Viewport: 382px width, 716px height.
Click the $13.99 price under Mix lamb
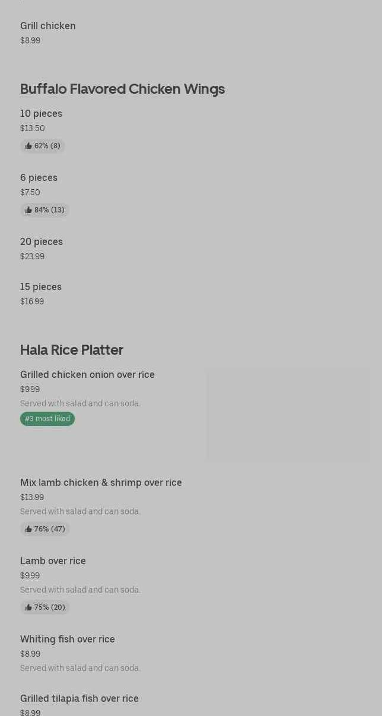pos(32,498)
